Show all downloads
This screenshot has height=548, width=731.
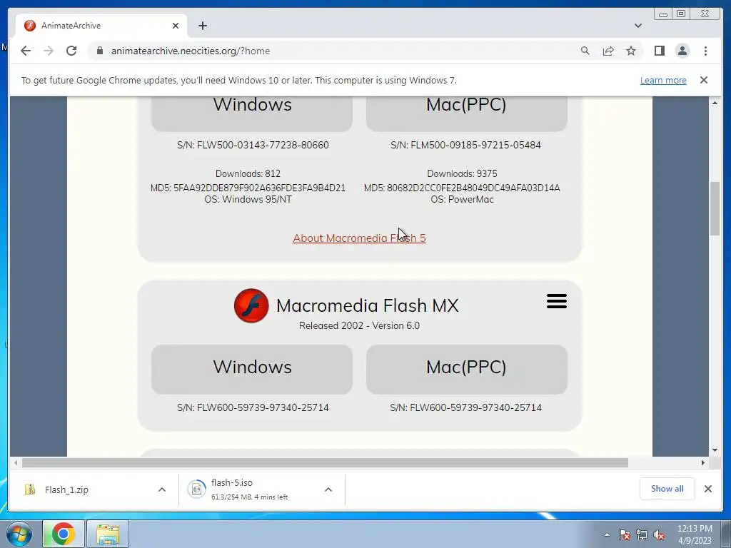667,489
